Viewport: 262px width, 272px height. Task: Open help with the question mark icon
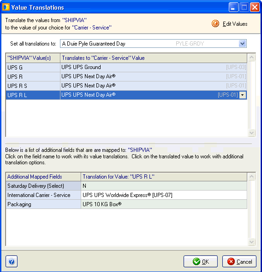click(x=12, y=261)
